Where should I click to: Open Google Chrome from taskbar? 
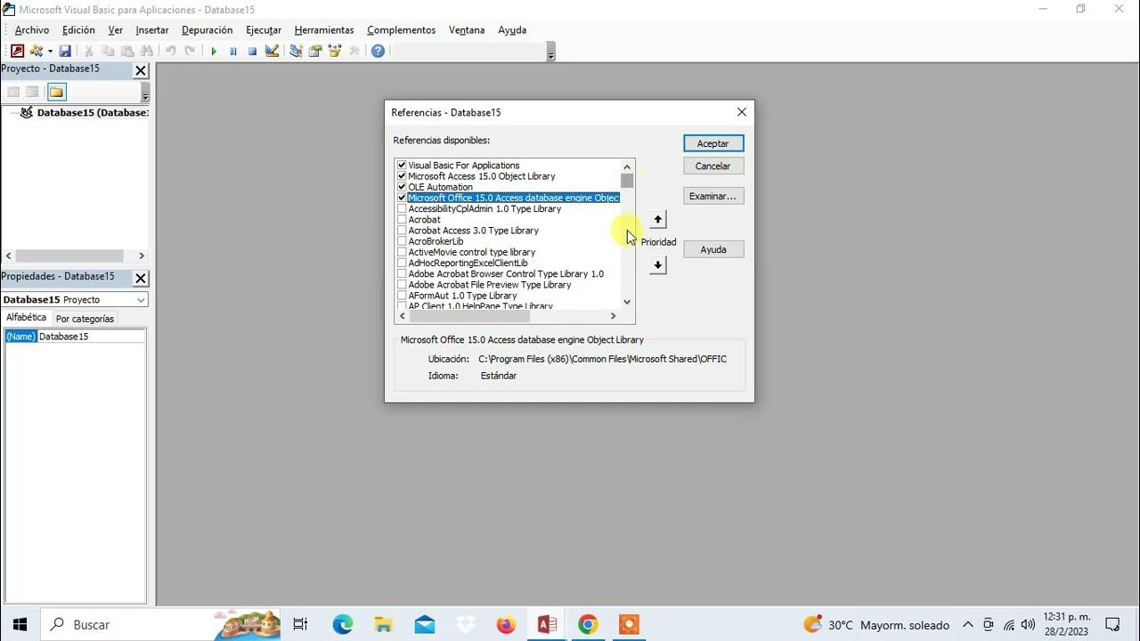pos(588,625)
